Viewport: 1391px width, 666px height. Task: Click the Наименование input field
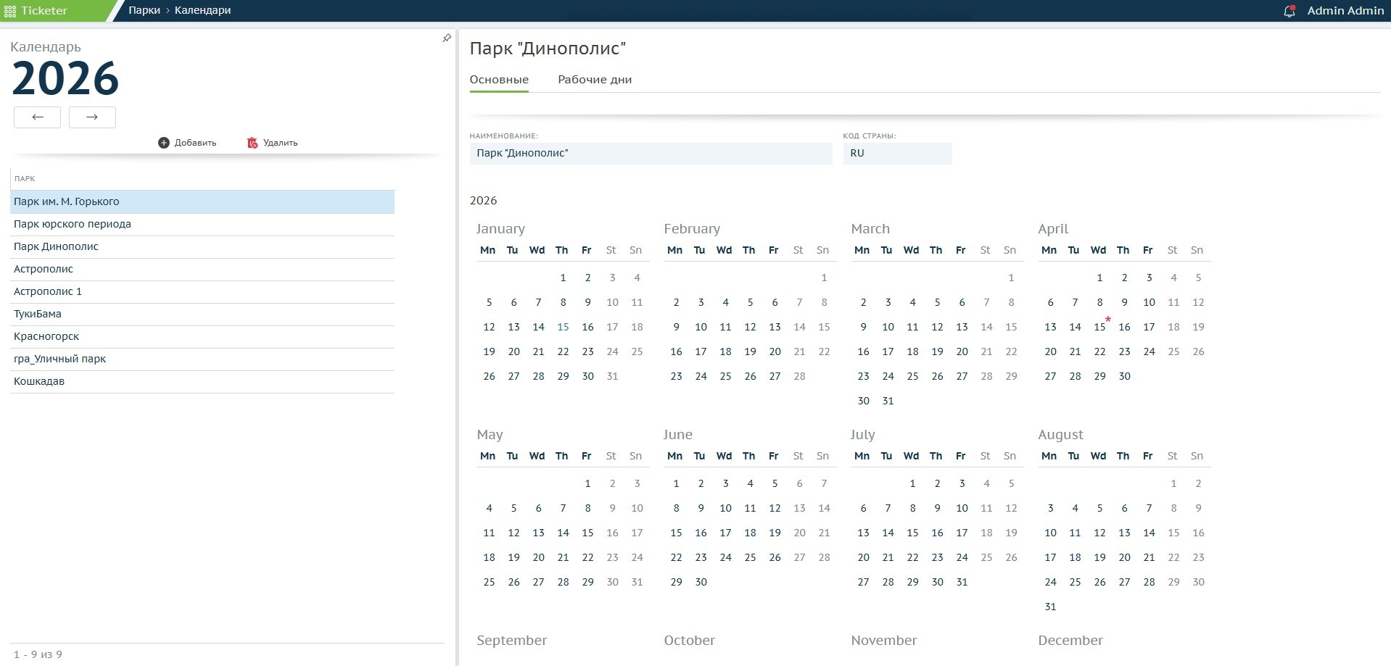click(651, 154)
